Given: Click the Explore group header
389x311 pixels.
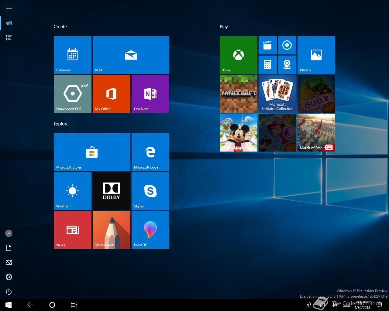Looking at the screenshot, I should 61,124.
